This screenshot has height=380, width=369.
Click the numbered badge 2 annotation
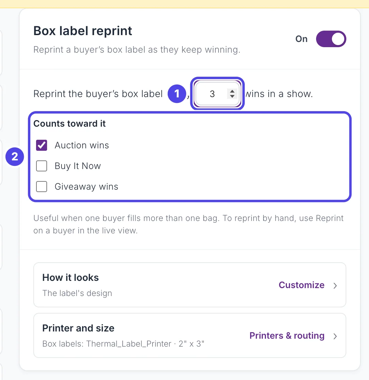click(x=15, y=157)
